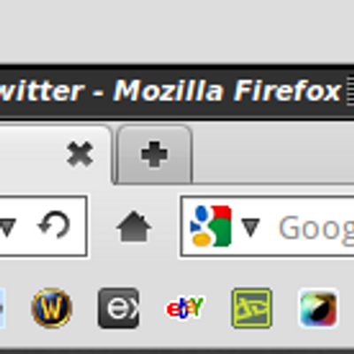Expand the search engine dropdown arrow
The image size is (354, 354).
(250, 227)
